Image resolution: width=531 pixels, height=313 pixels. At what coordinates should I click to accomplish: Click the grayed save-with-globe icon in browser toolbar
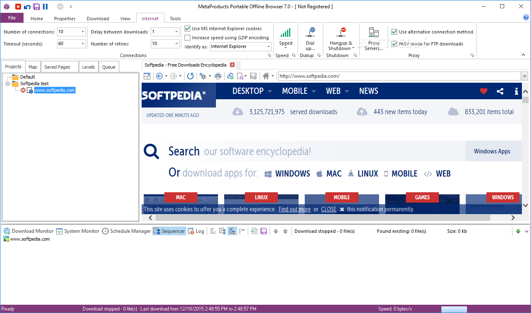point(254,76)
